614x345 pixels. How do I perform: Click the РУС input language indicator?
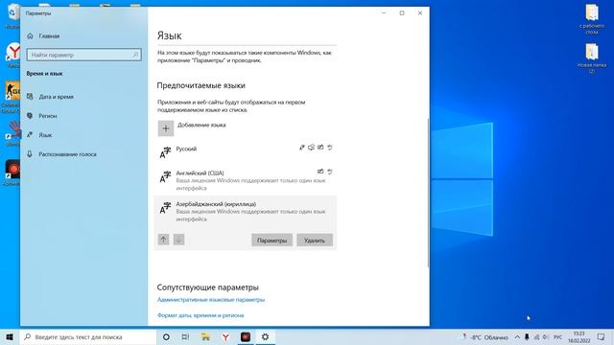tap(558, 337)
